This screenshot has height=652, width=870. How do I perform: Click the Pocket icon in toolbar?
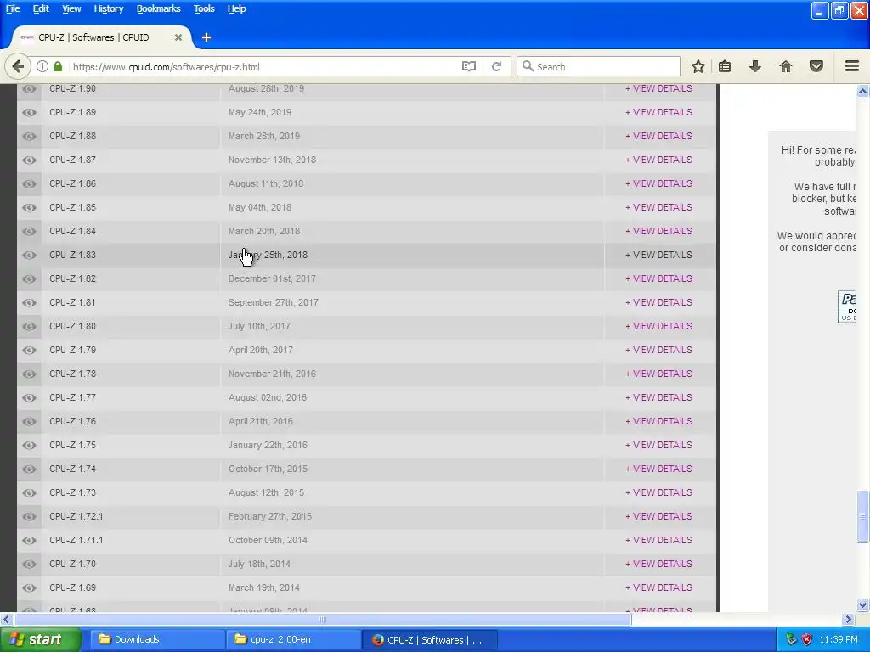(816, 66)
